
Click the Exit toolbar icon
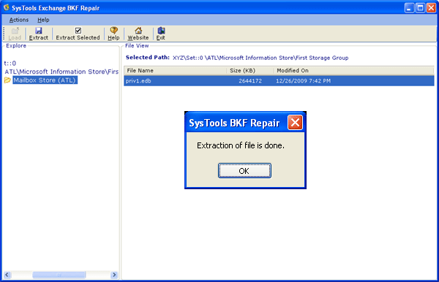click(x=161, y=30)
